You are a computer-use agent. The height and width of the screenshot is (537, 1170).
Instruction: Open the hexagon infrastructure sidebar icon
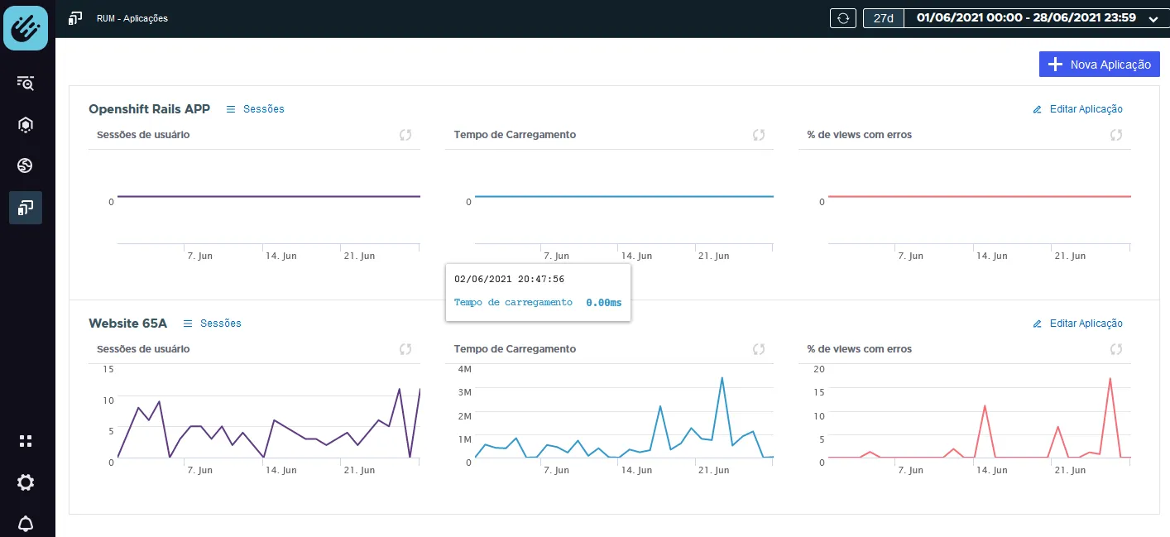pyautogui.click(x=26, y=125)
